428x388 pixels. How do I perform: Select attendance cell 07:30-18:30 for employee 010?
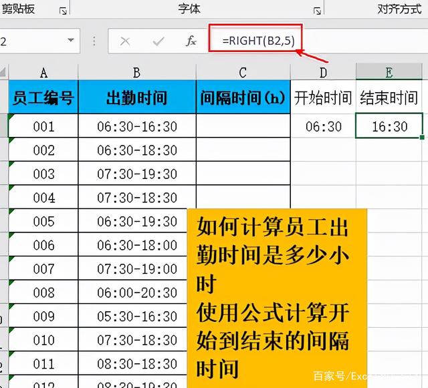(133, 339)
